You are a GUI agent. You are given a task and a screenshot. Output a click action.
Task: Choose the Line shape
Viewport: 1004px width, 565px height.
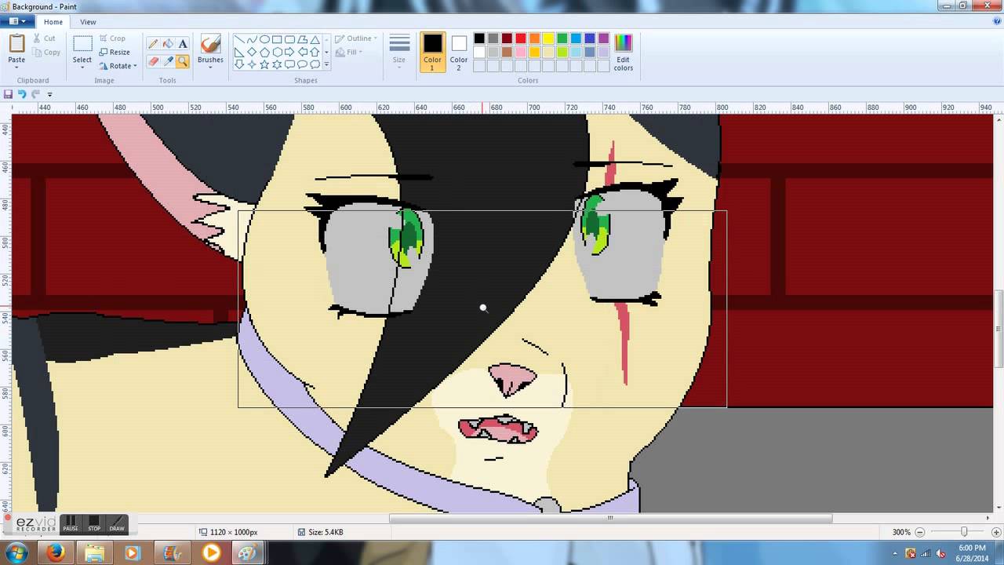[239, 39]
